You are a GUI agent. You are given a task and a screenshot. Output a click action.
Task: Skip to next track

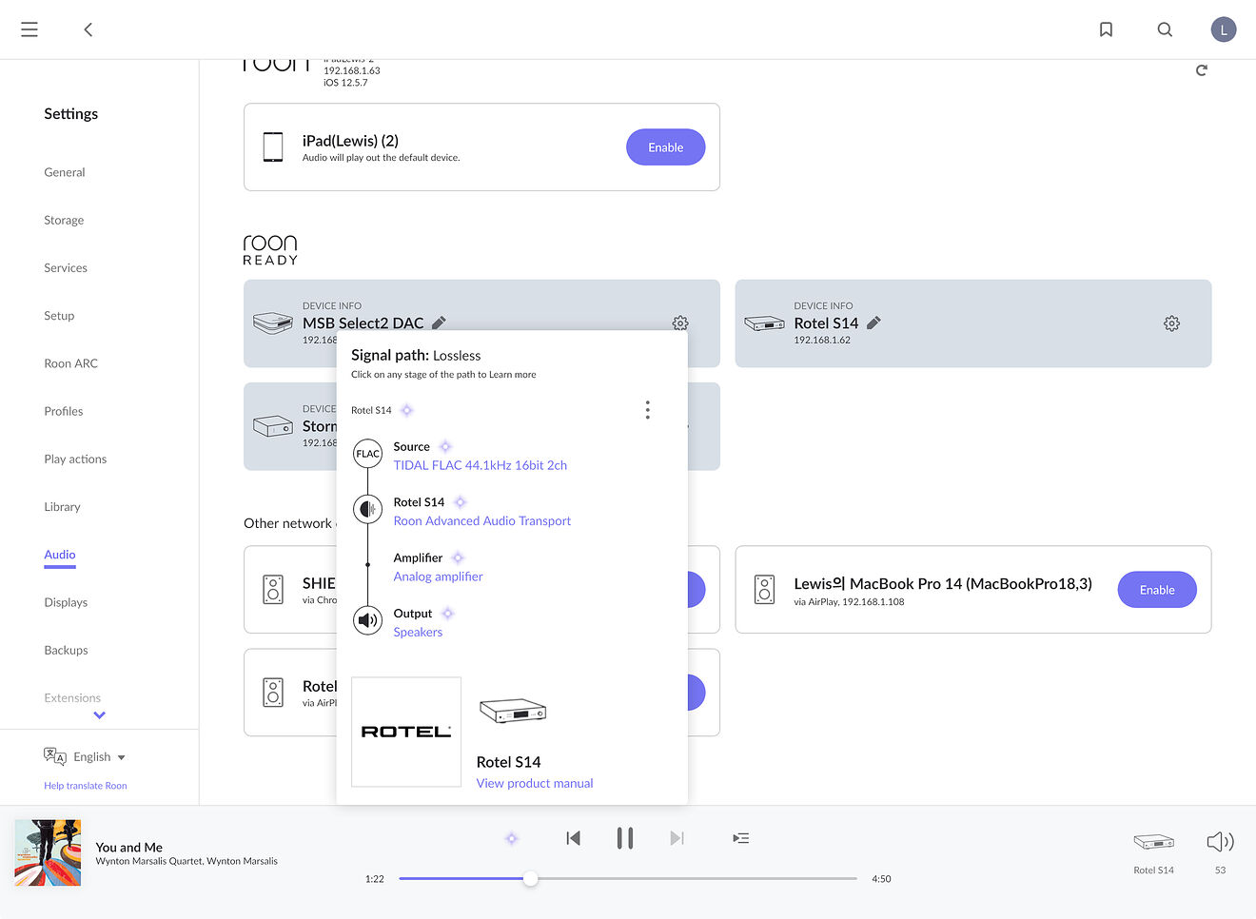[x=677, y=838]
